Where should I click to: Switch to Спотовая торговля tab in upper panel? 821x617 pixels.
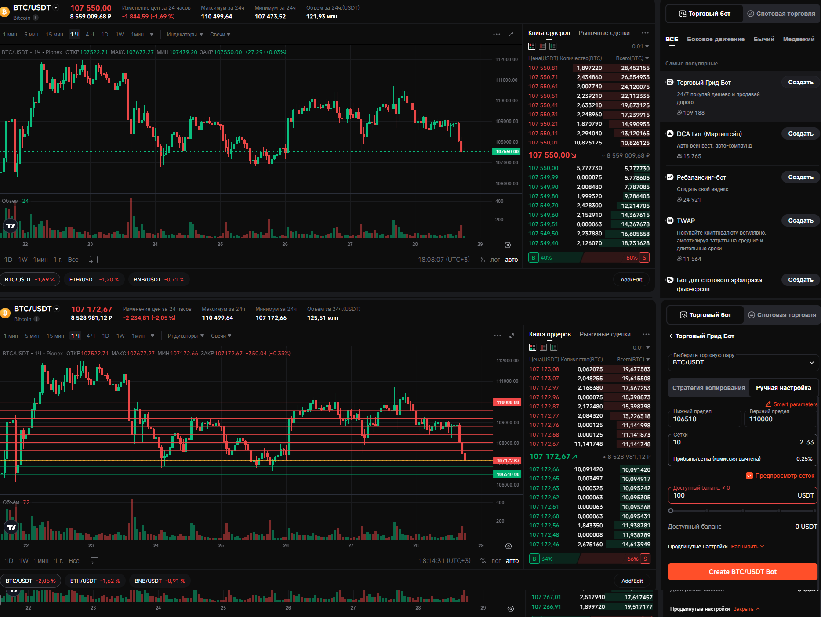click(781, 14)
